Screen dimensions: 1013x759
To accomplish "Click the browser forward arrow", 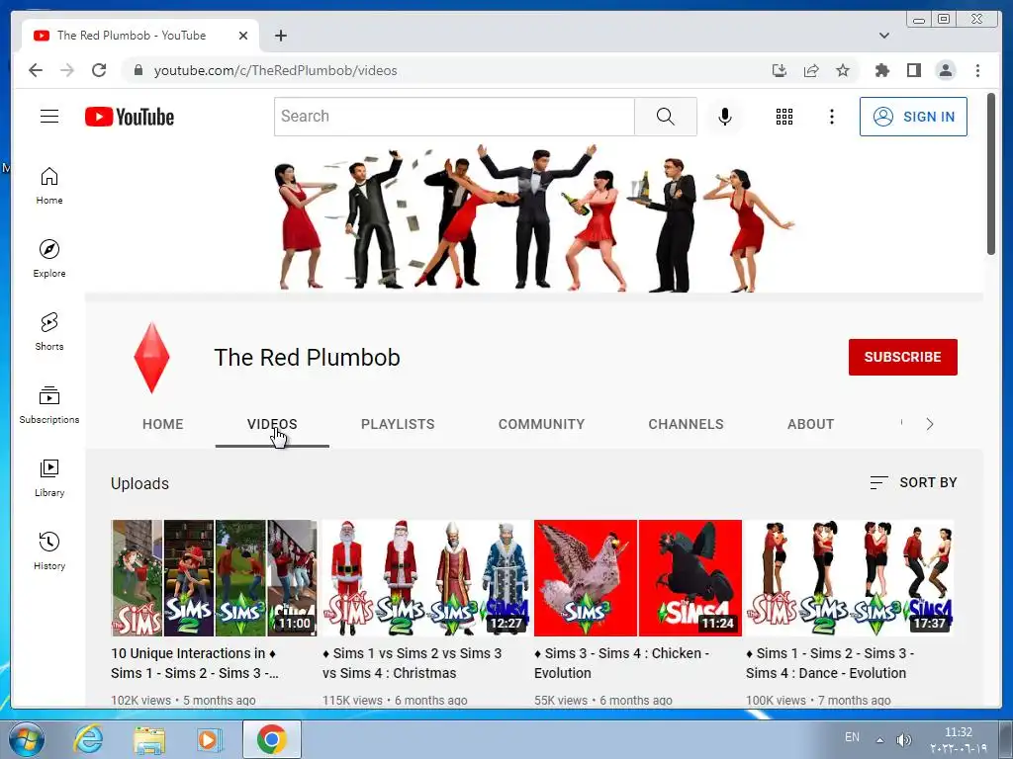I will [67, 70].
